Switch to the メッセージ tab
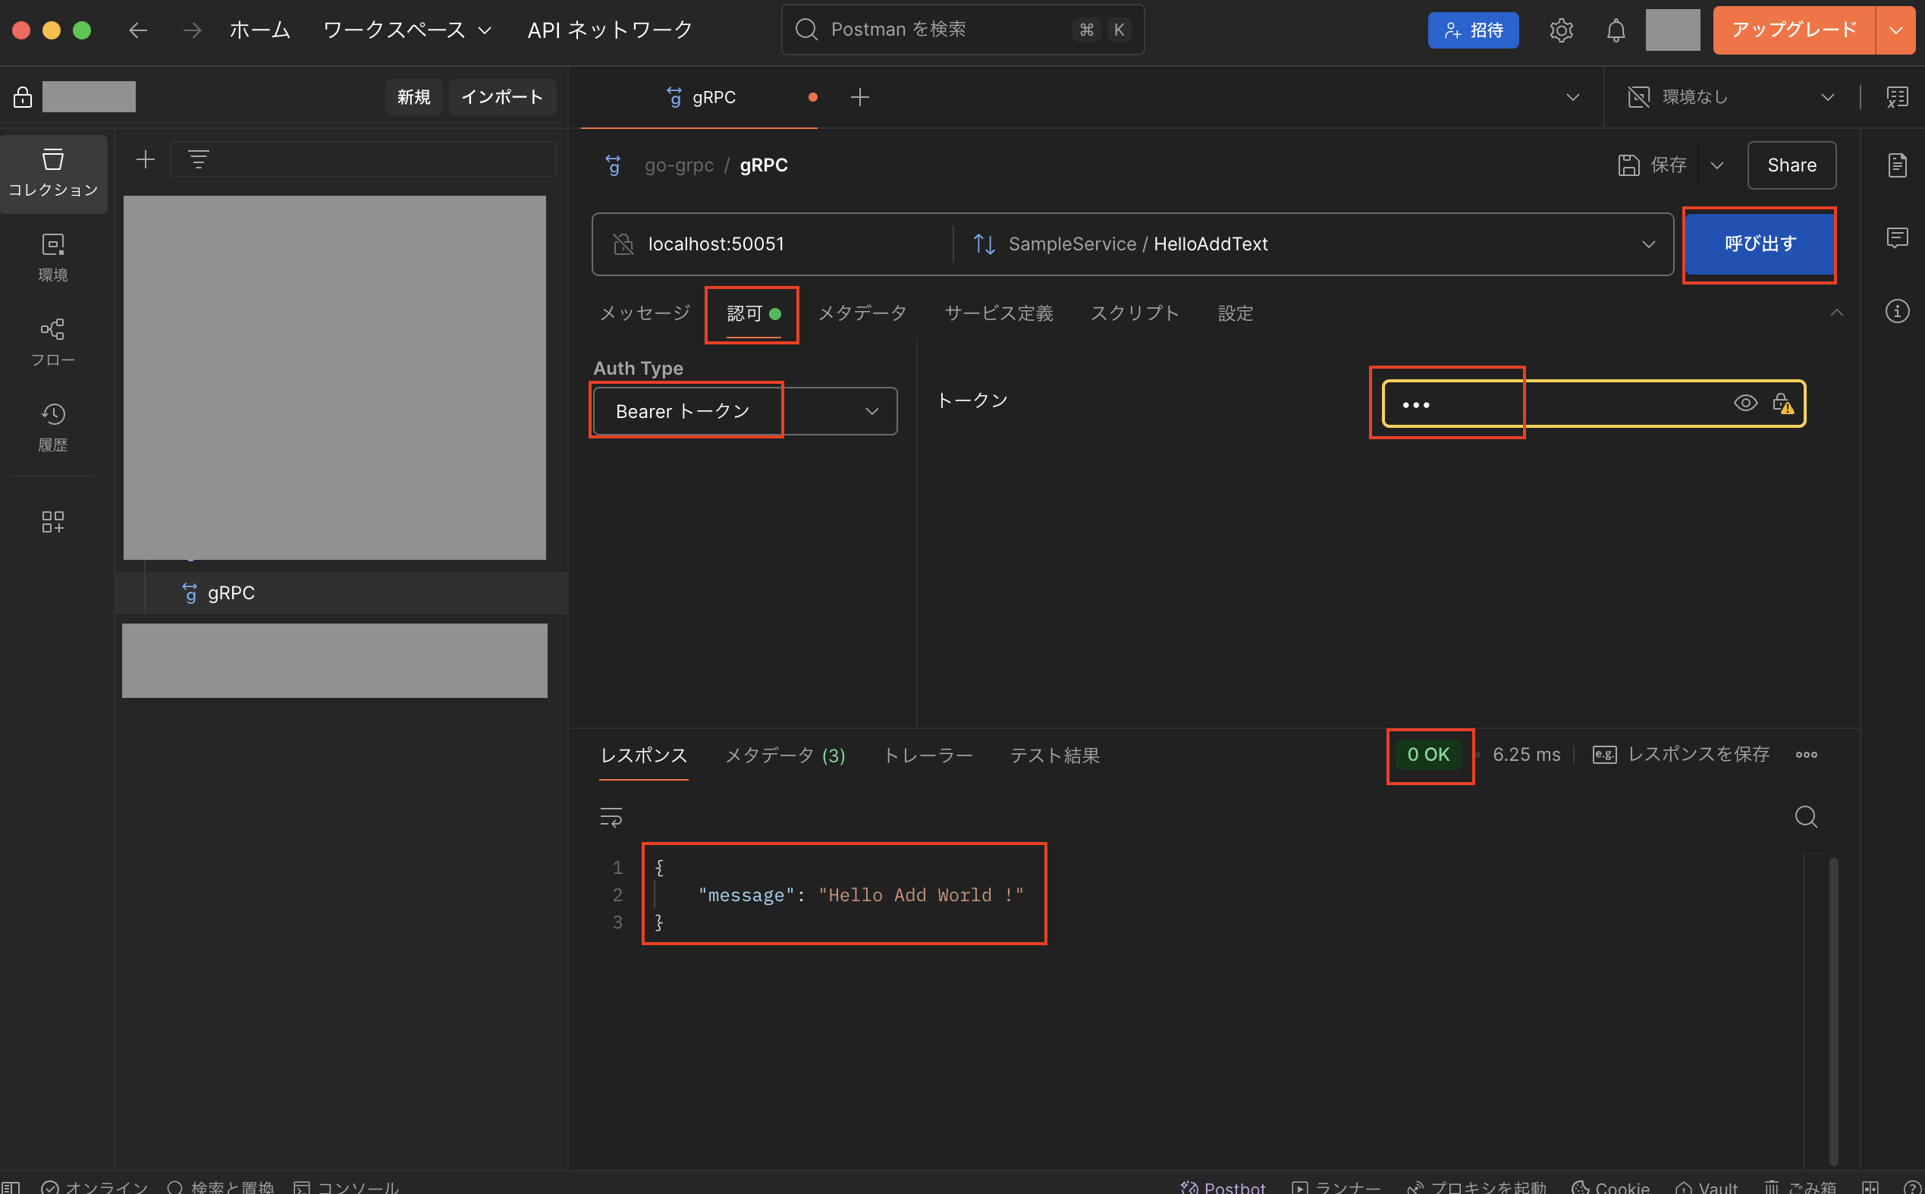 pos(644,313)
